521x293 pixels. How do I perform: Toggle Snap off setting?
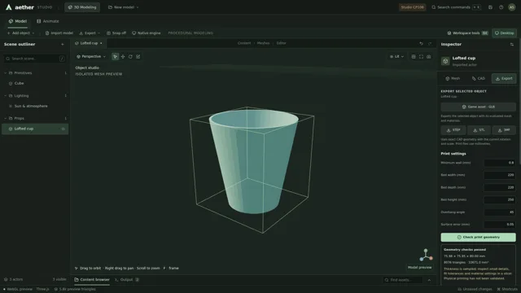pos(116,33)
